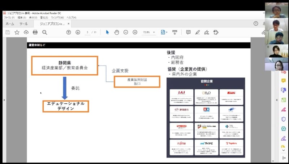This screenshot has height=164, width=289.
Task: Click the FUJITSU sponsor card
Action: tap(181, 147)
